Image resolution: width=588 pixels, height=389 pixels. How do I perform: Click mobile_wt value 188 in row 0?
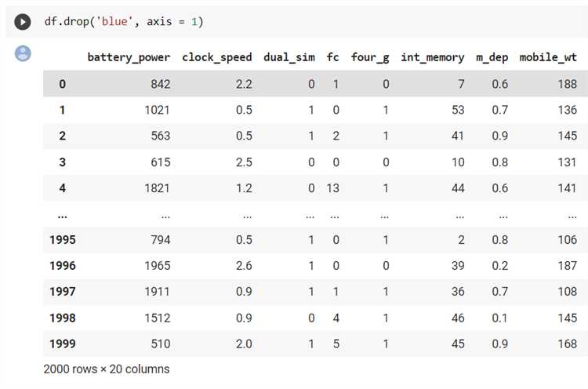pos(567,84)
